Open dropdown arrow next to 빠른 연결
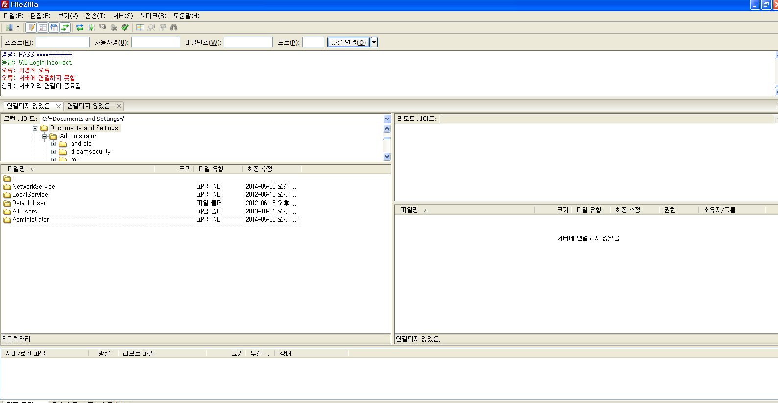 [x=374, y=42]
